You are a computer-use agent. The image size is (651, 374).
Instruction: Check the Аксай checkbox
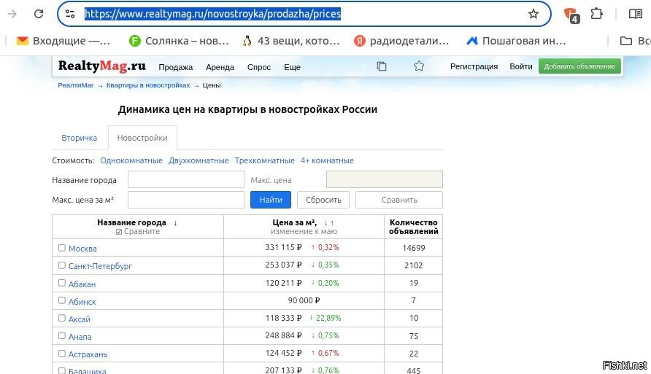pos(62,318)
